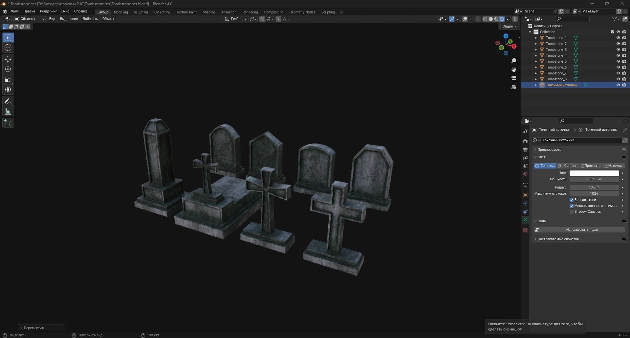Expand the Tombstone_7 tree item
This screenshot has width=630, height=338.
(536, 73)
